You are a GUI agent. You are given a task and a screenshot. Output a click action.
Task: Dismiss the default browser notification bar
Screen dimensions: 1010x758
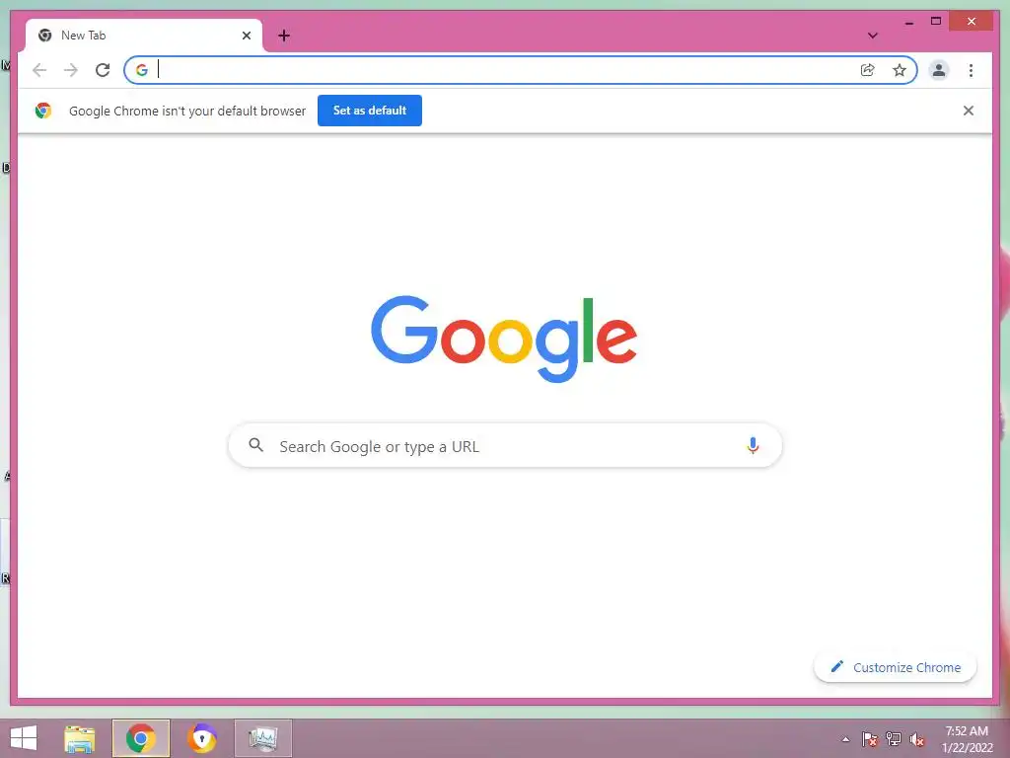pos(969,111)
